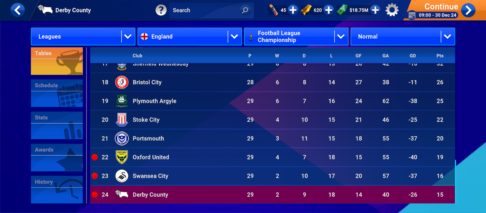Add more energy drinks with plus icon
Screen dimensions: 486x213
coord(293,10)
